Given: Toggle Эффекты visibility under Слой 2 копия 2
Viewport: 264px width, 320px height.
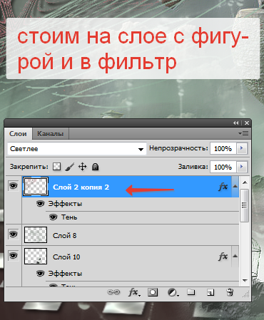Looking at the screenshot, I should coord(41,204).
